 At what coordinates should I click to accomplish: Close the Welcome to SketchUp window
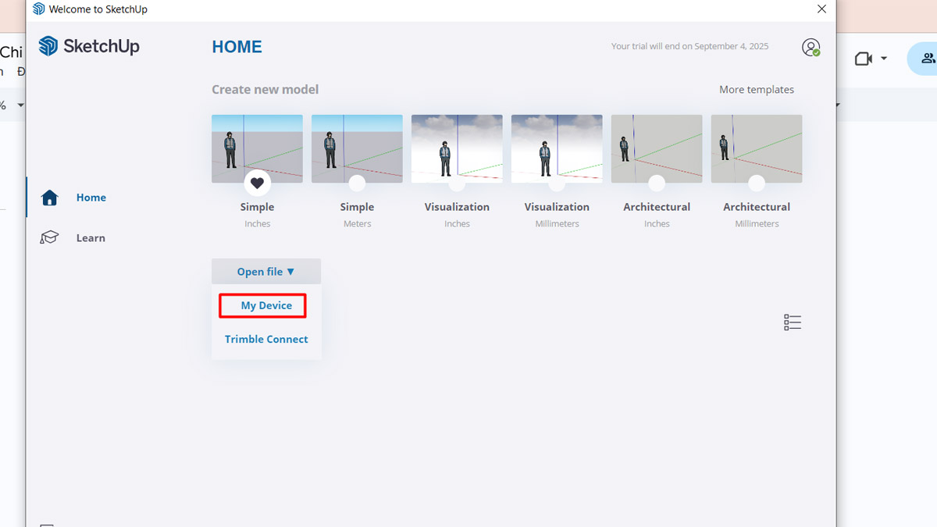[821, 9]
